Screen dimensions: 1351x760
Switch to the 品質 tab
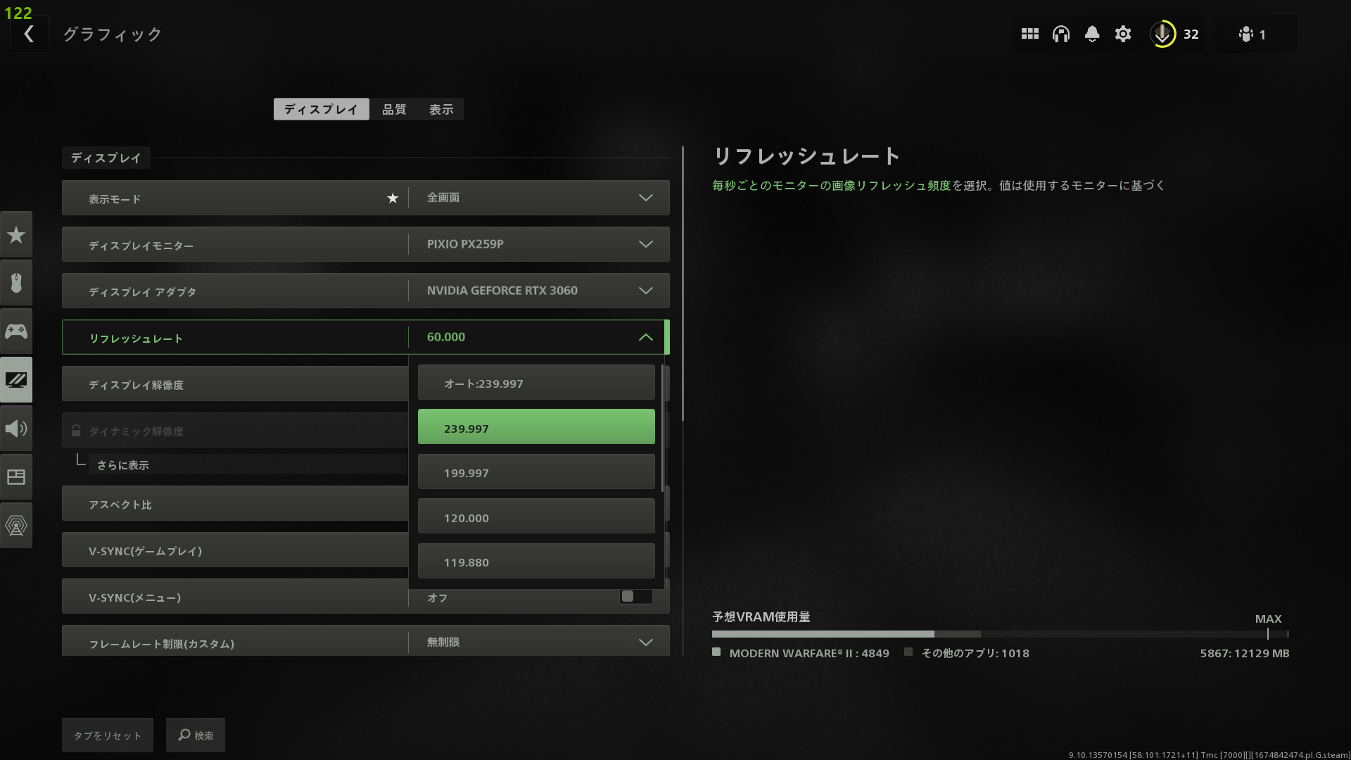[x=393, y=109]
